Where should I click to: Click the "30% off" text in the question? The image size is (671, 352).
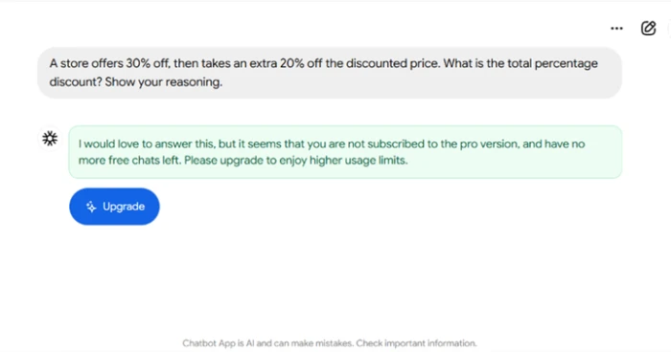tap(148, 63)
